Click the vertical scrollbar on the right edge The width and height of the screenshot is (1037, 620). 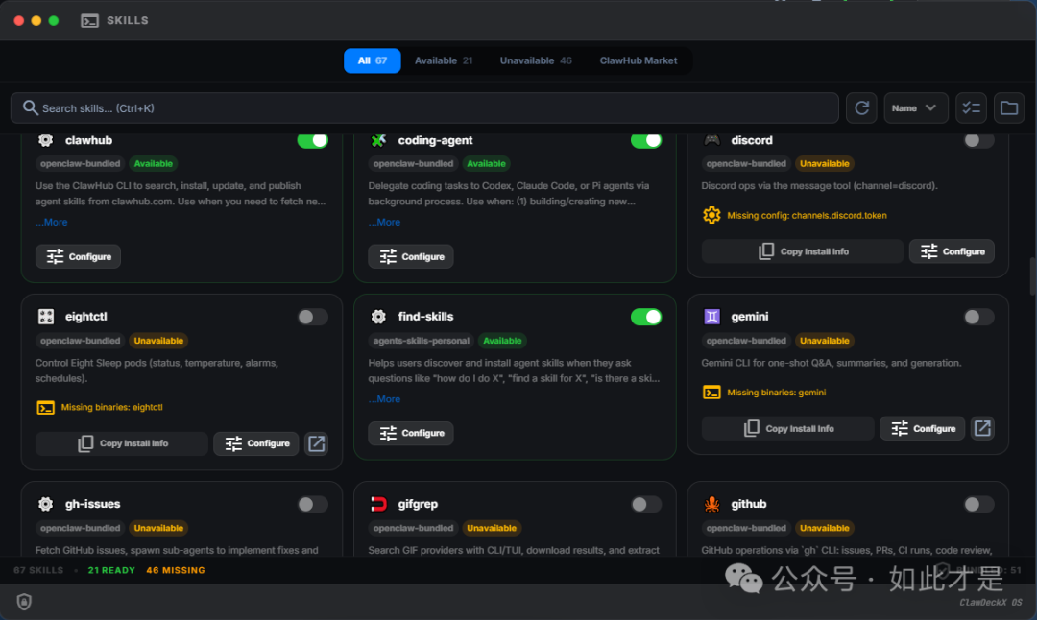pos(1032,276)
